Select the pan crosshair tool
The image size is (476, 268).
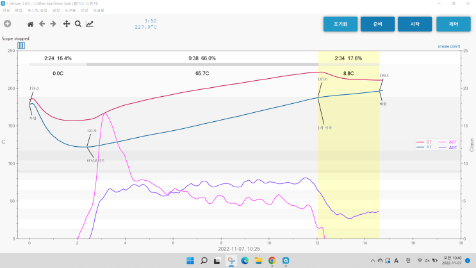67,24
